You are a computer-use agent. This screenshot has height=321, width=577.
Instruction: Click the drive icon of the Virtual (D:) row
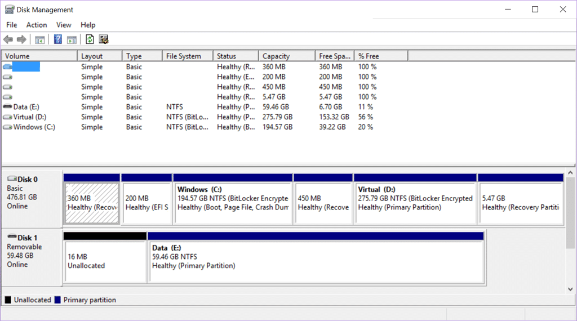point(7,117)
